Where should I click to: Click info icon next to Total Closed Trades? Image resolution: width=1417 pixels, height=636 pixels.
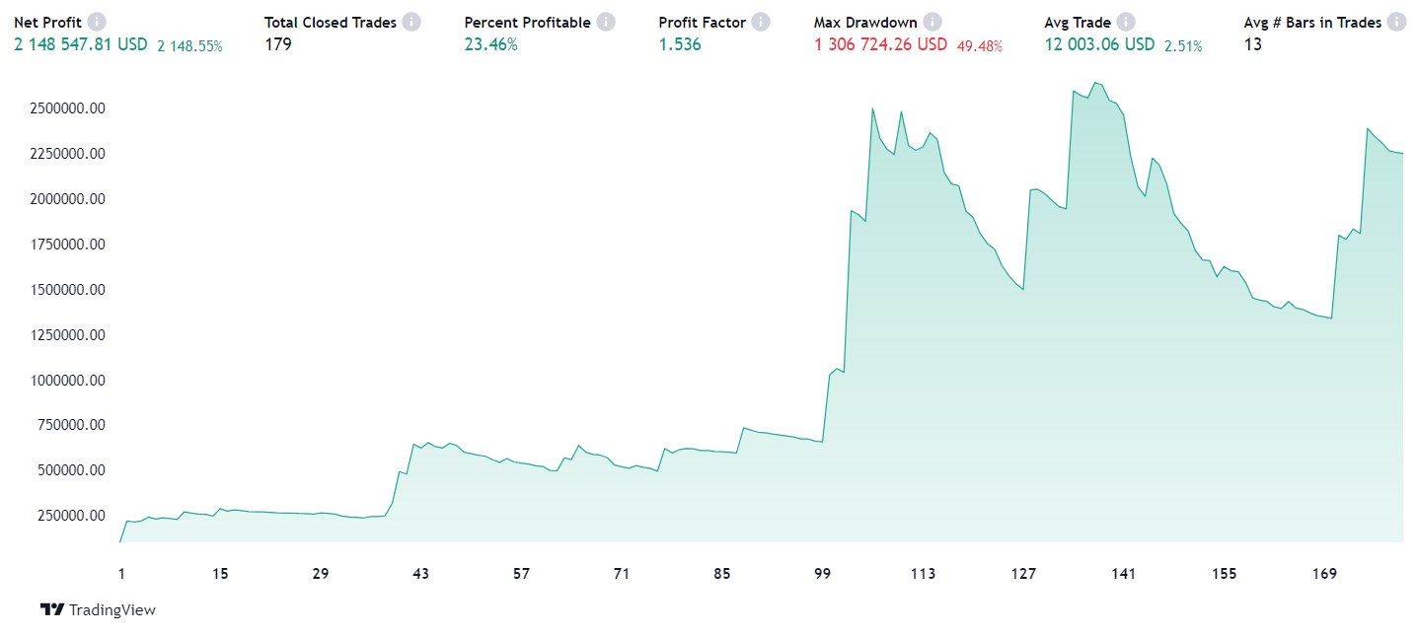(x=411, y=22)
